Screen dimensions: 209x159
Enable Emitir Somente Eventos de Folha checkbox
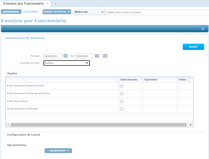(x=121, y=86)
